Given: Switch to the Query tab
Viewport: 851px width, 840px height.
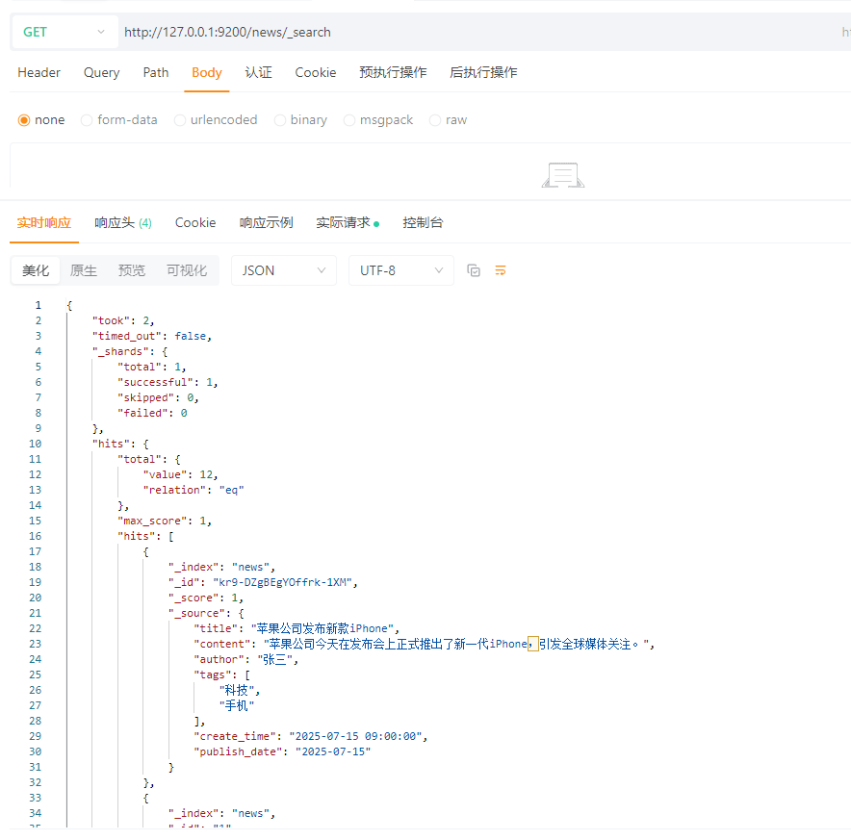Looking at the screenshot, I should click(x=101, y=73).
